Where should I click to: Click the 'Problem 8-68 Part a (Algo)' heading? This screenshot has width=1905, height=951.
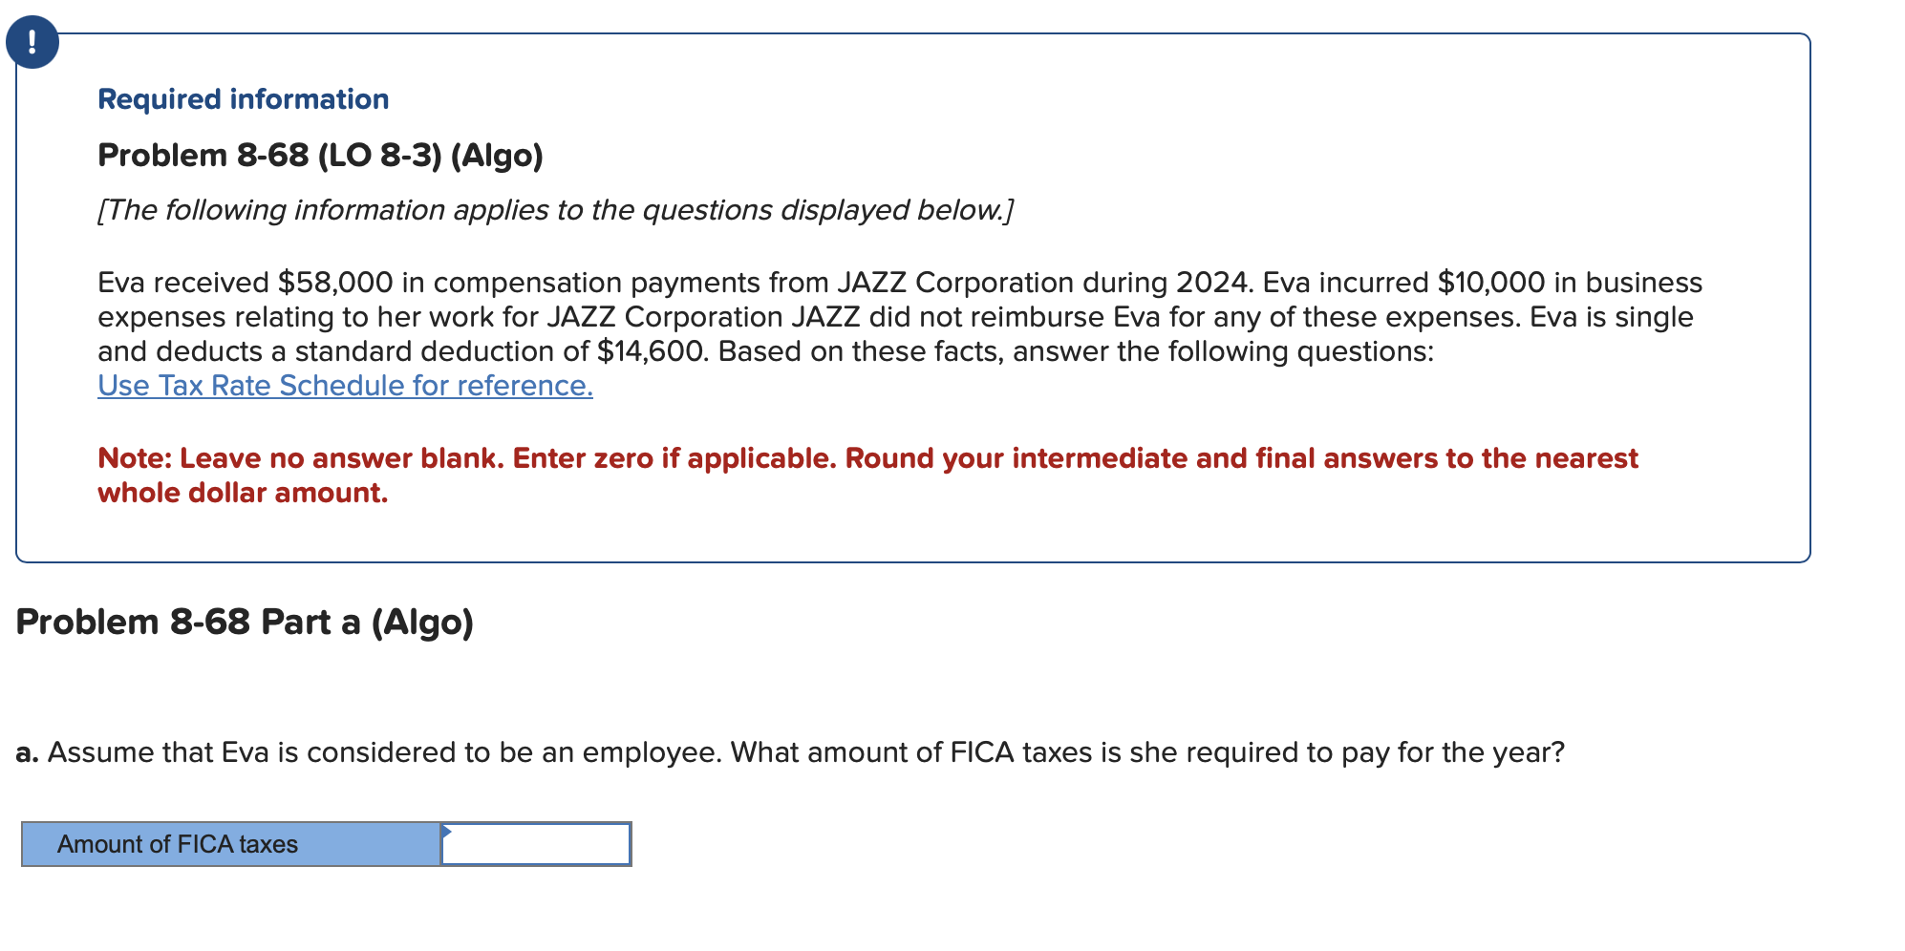pyautogui.click(x=246, y=621)
